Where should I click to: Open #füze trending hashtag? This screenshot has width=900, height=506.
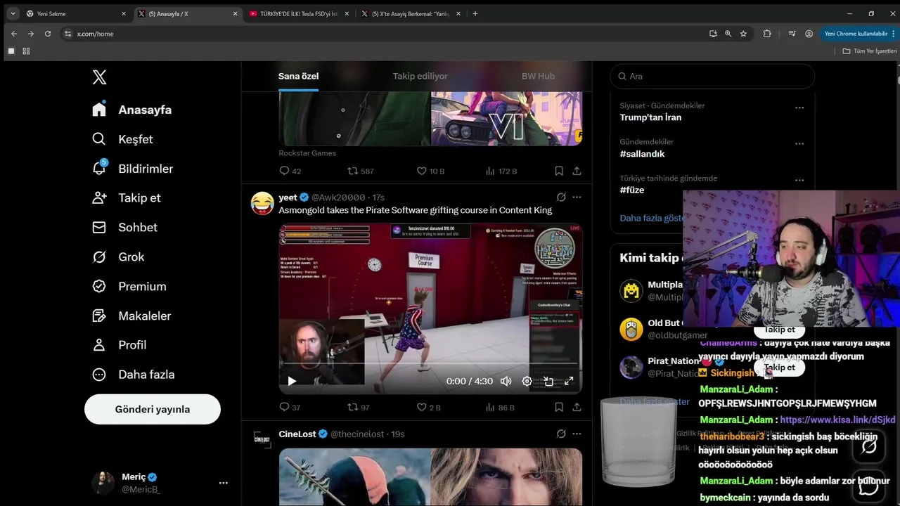pyautogui.click(x=631, y=190)
